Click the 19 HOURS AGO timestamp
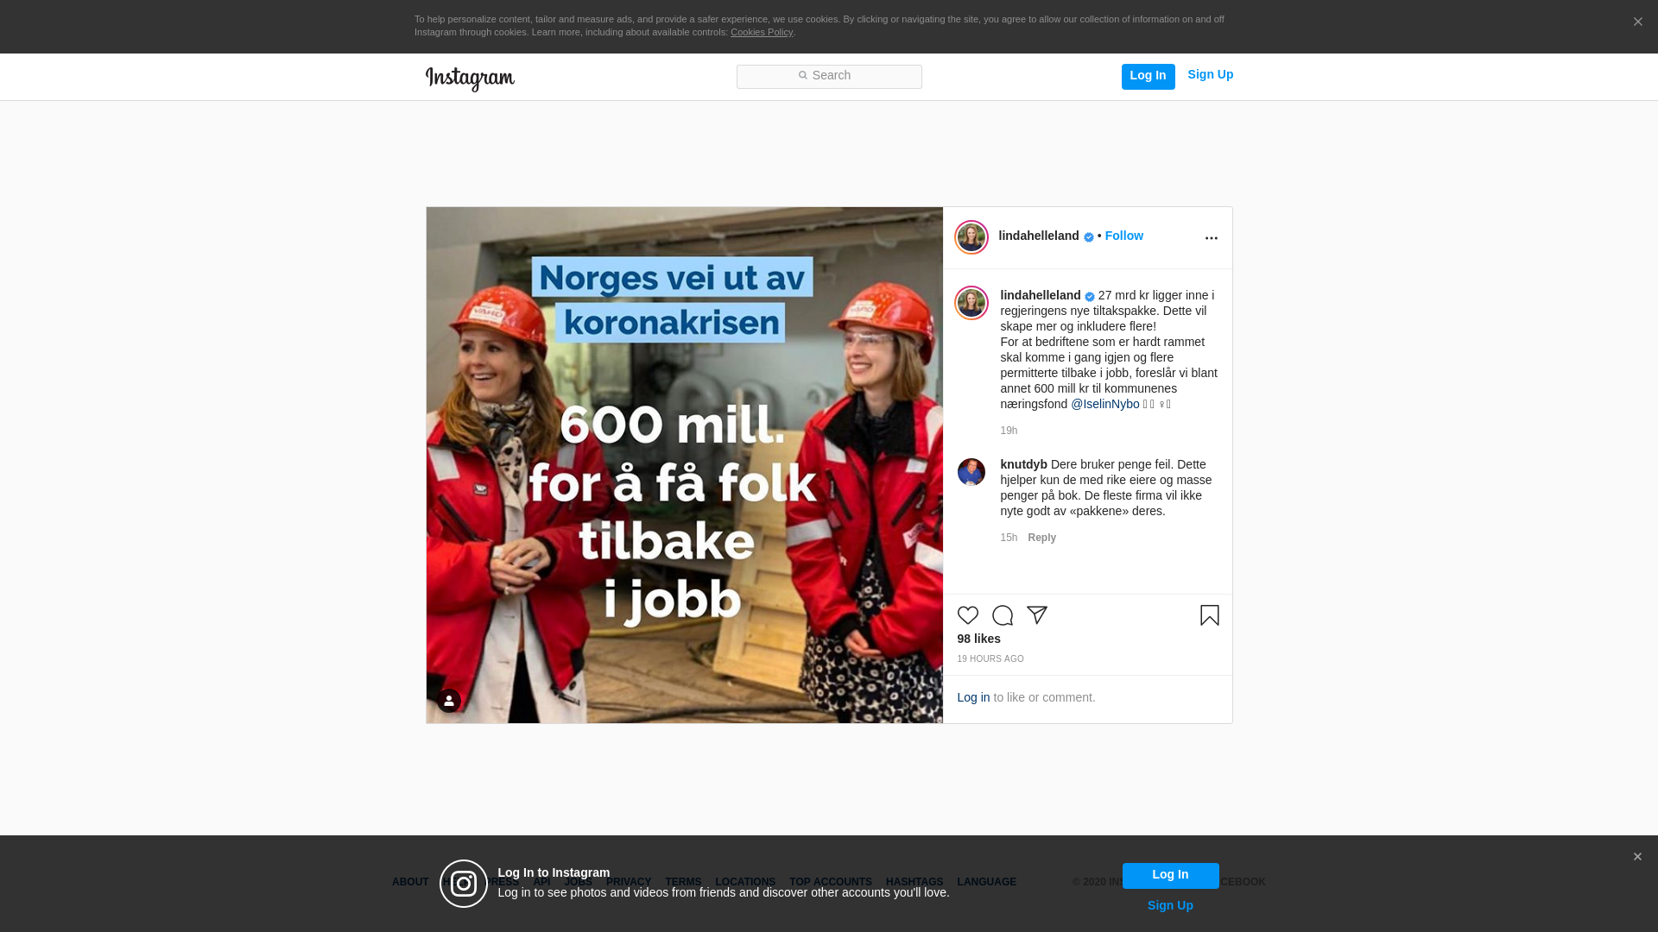 click(x=990, y=659)
